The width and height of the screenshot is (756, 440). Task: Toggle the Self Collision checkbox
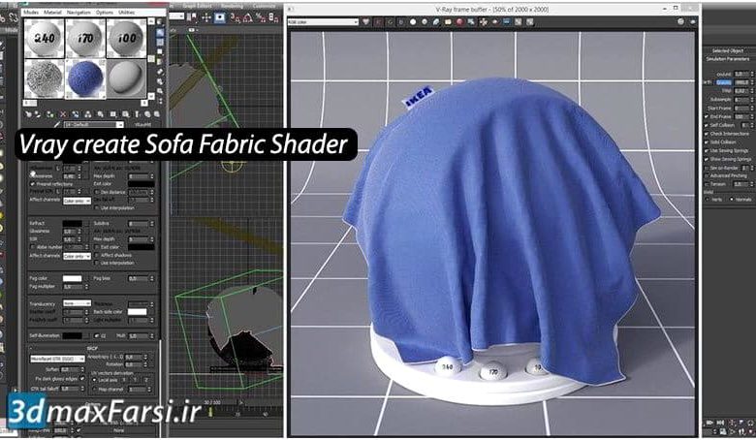tap(707, 125)
